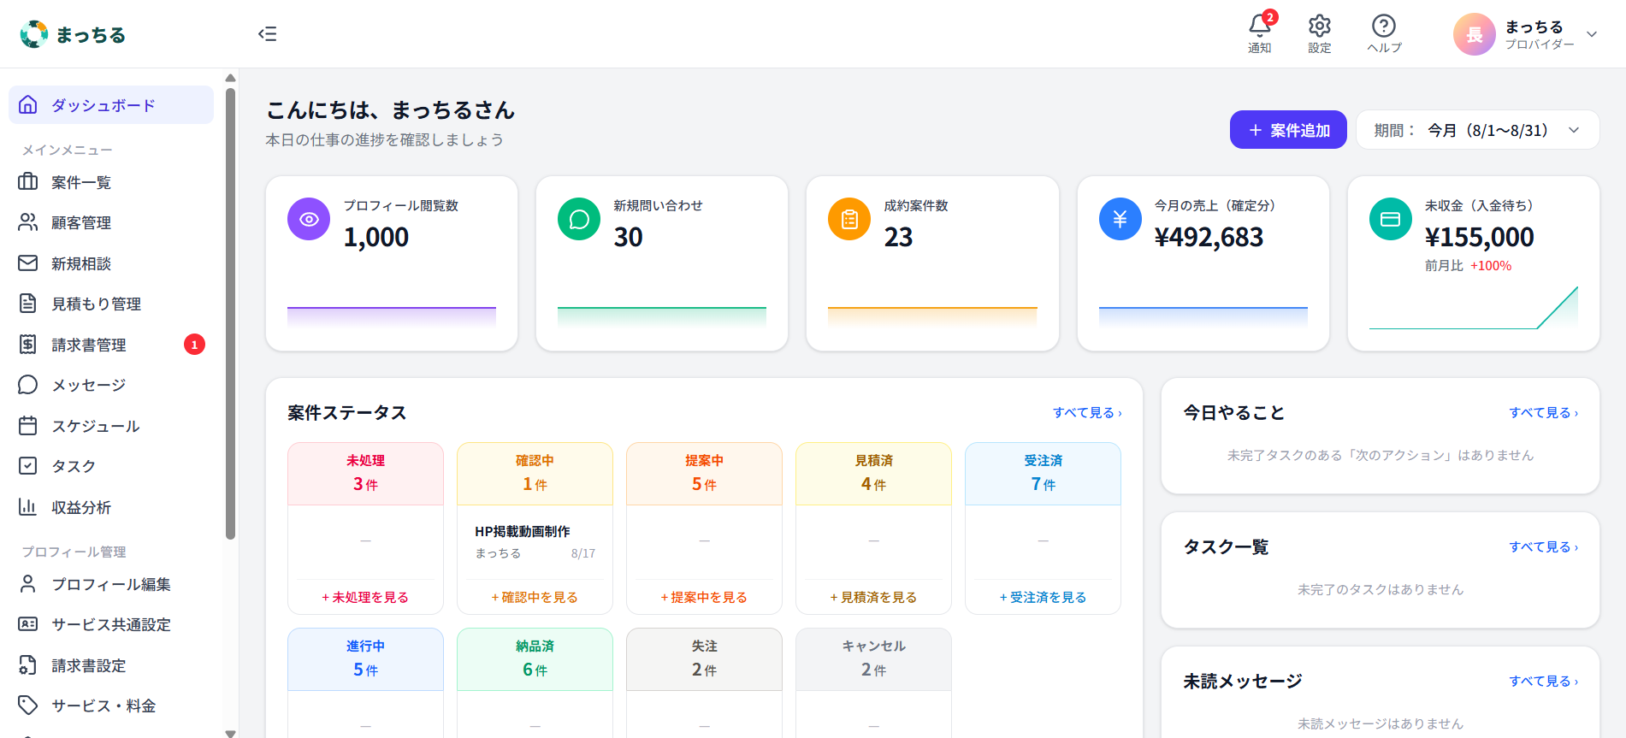Click the サービス共通設定 ID card icon

pyautogui.click(x=28, y=623)
